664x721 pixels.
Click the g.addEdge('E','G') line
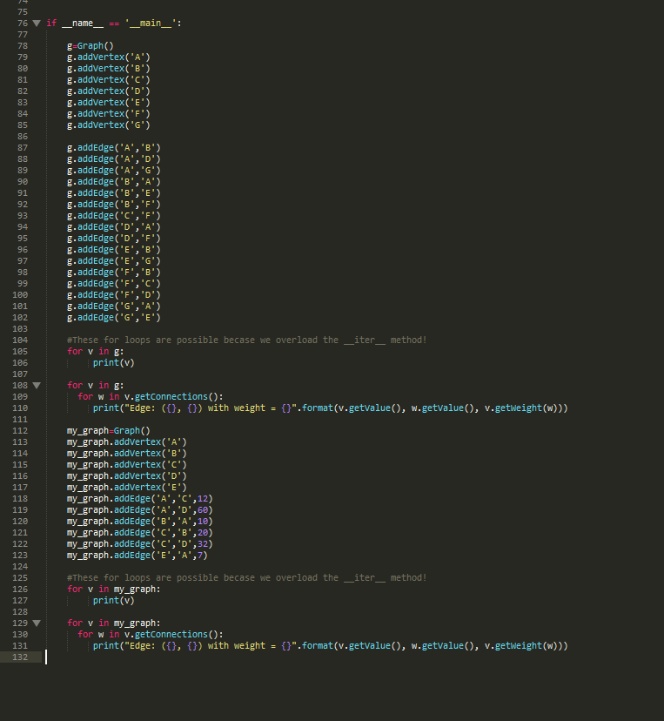coord(113,260)
